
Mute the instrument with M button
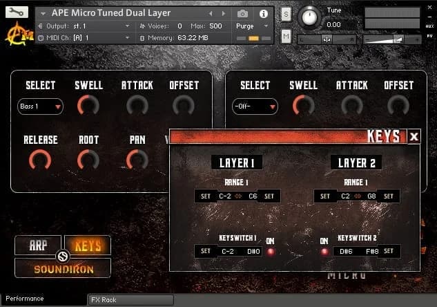286,36
